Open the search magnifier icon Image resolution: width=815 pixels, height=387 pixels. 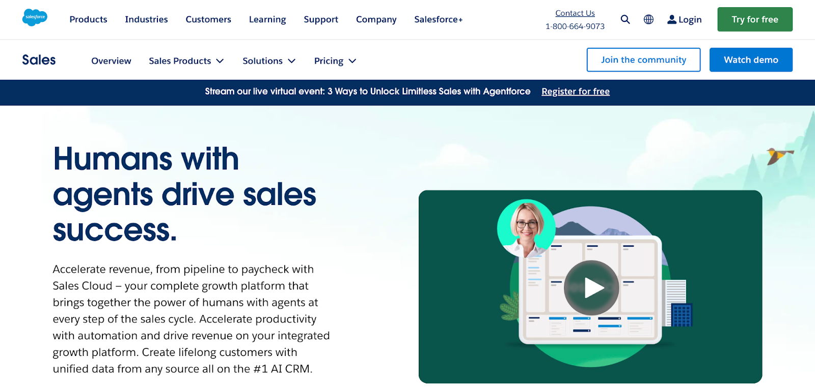[625, 19]
